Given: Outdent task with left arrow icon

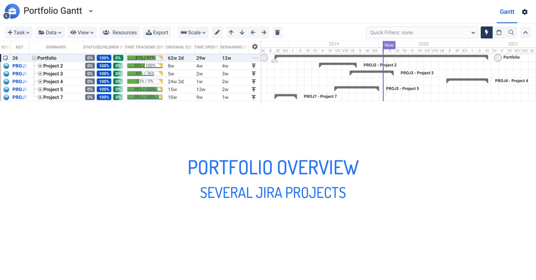Looking at the screenshot, I should pos(253,33).
